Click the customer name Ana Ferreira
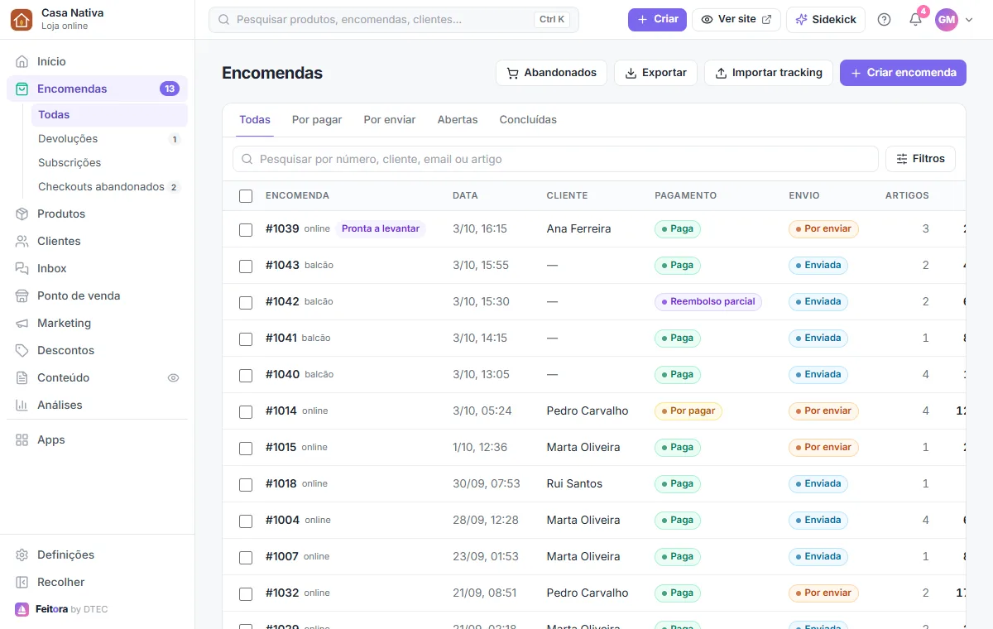Viewport: 993px width, 629px height. click(x=578, y=228)
